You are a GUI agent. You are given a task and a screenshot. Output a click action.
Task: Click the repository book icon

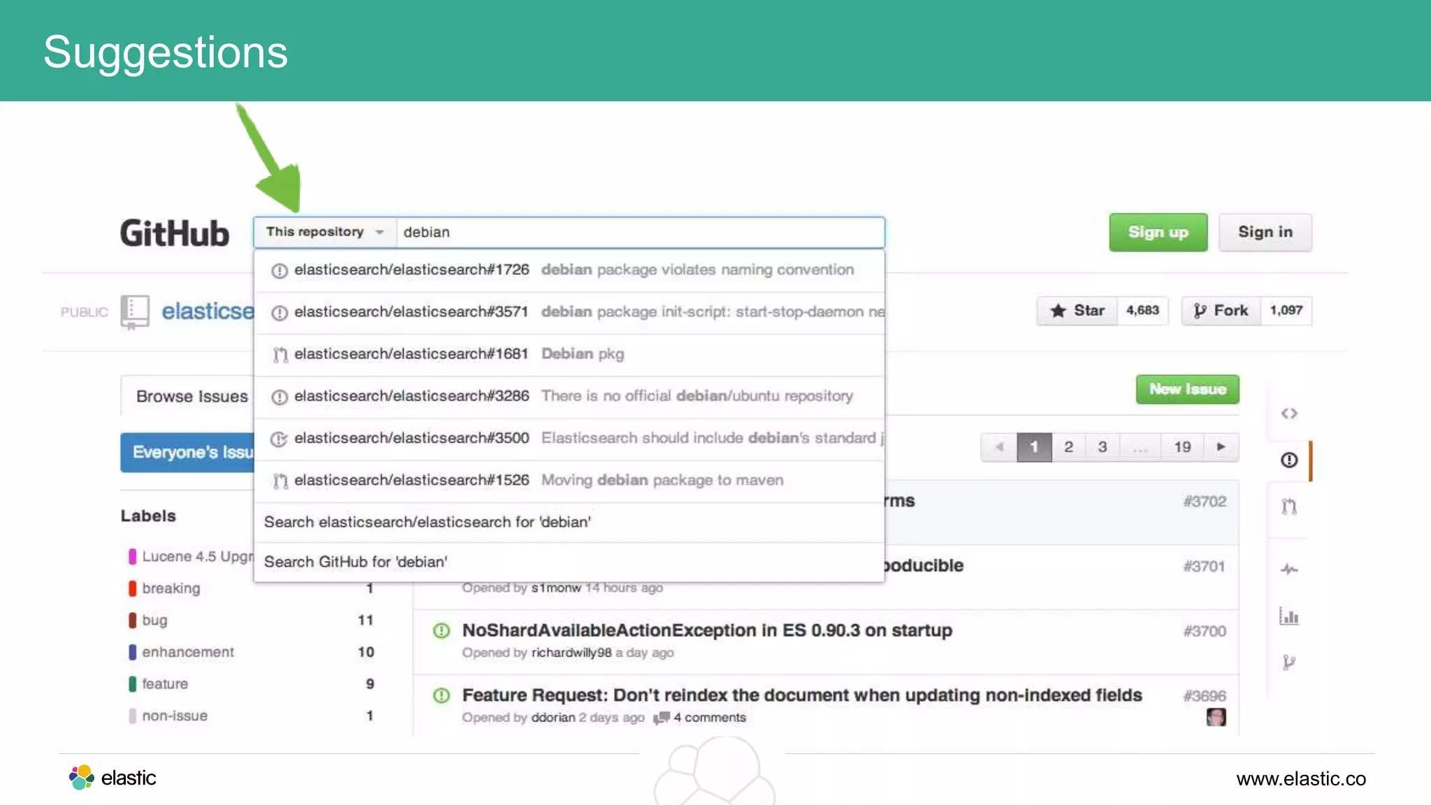pyautogui.click(x=135, y=311)
